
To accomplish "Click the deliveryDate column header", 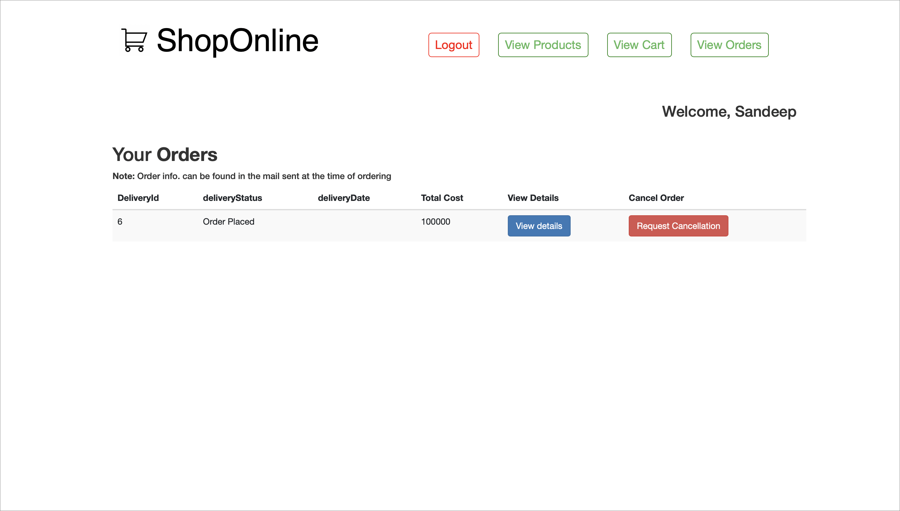I will (x=343, y=198).
